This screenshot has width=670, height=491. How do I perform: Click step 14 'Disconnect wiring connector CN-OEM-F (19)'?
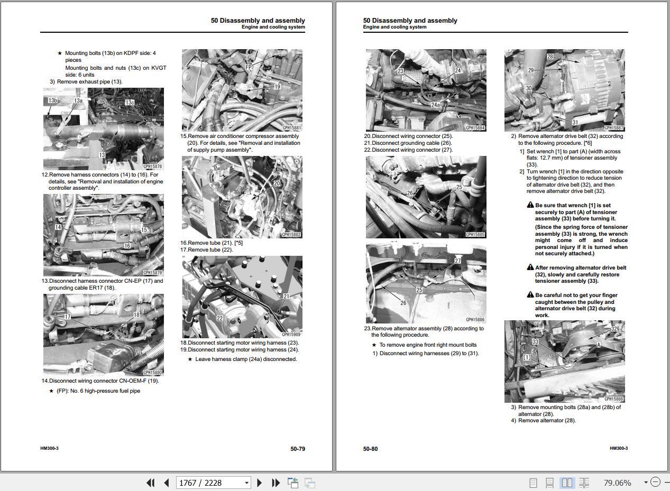click(x=100, y=381)
